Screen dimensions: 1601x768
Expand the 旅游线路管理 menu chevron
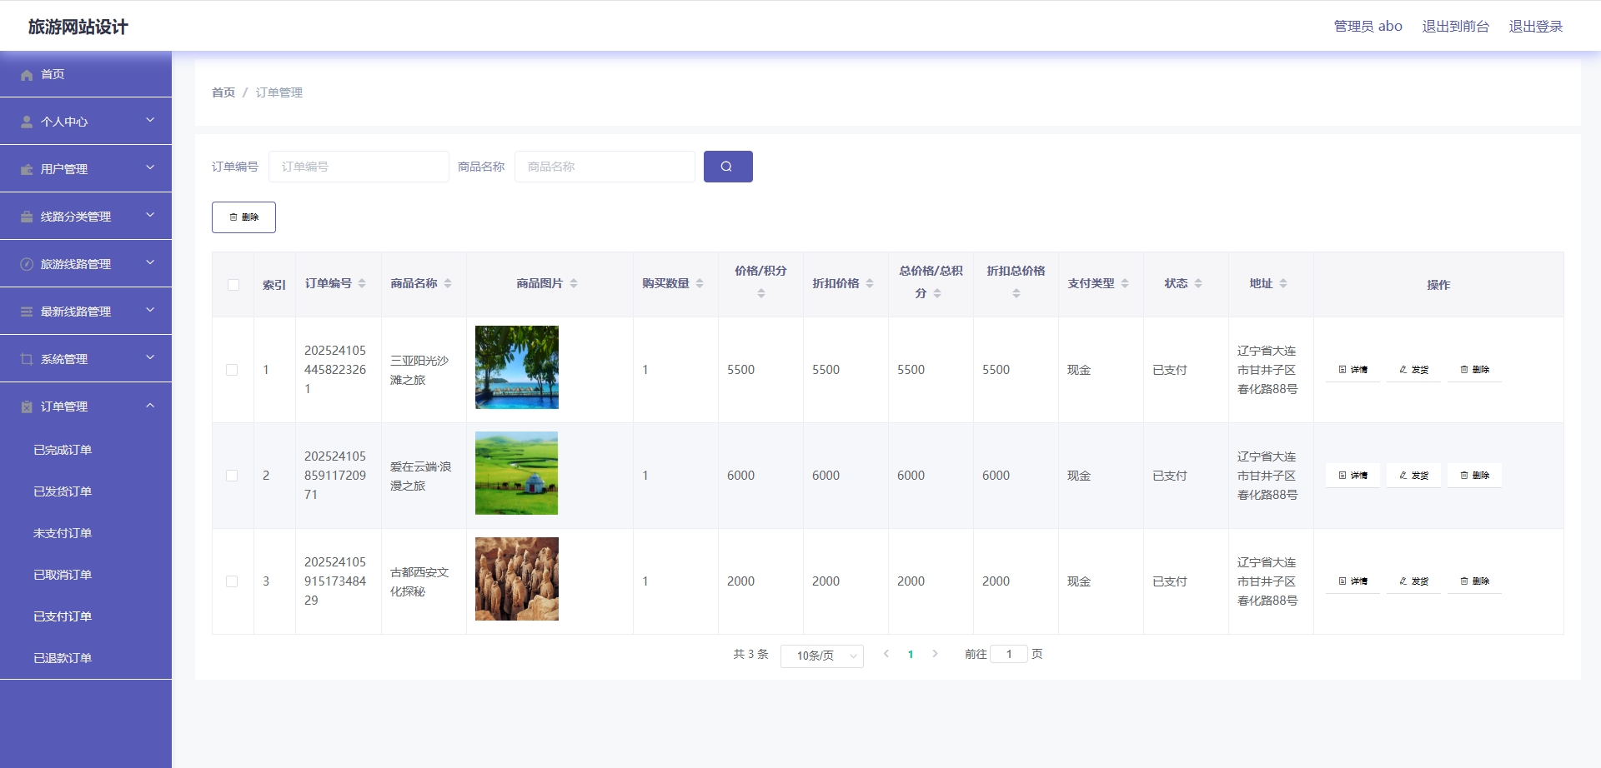(x=150, y=263)
